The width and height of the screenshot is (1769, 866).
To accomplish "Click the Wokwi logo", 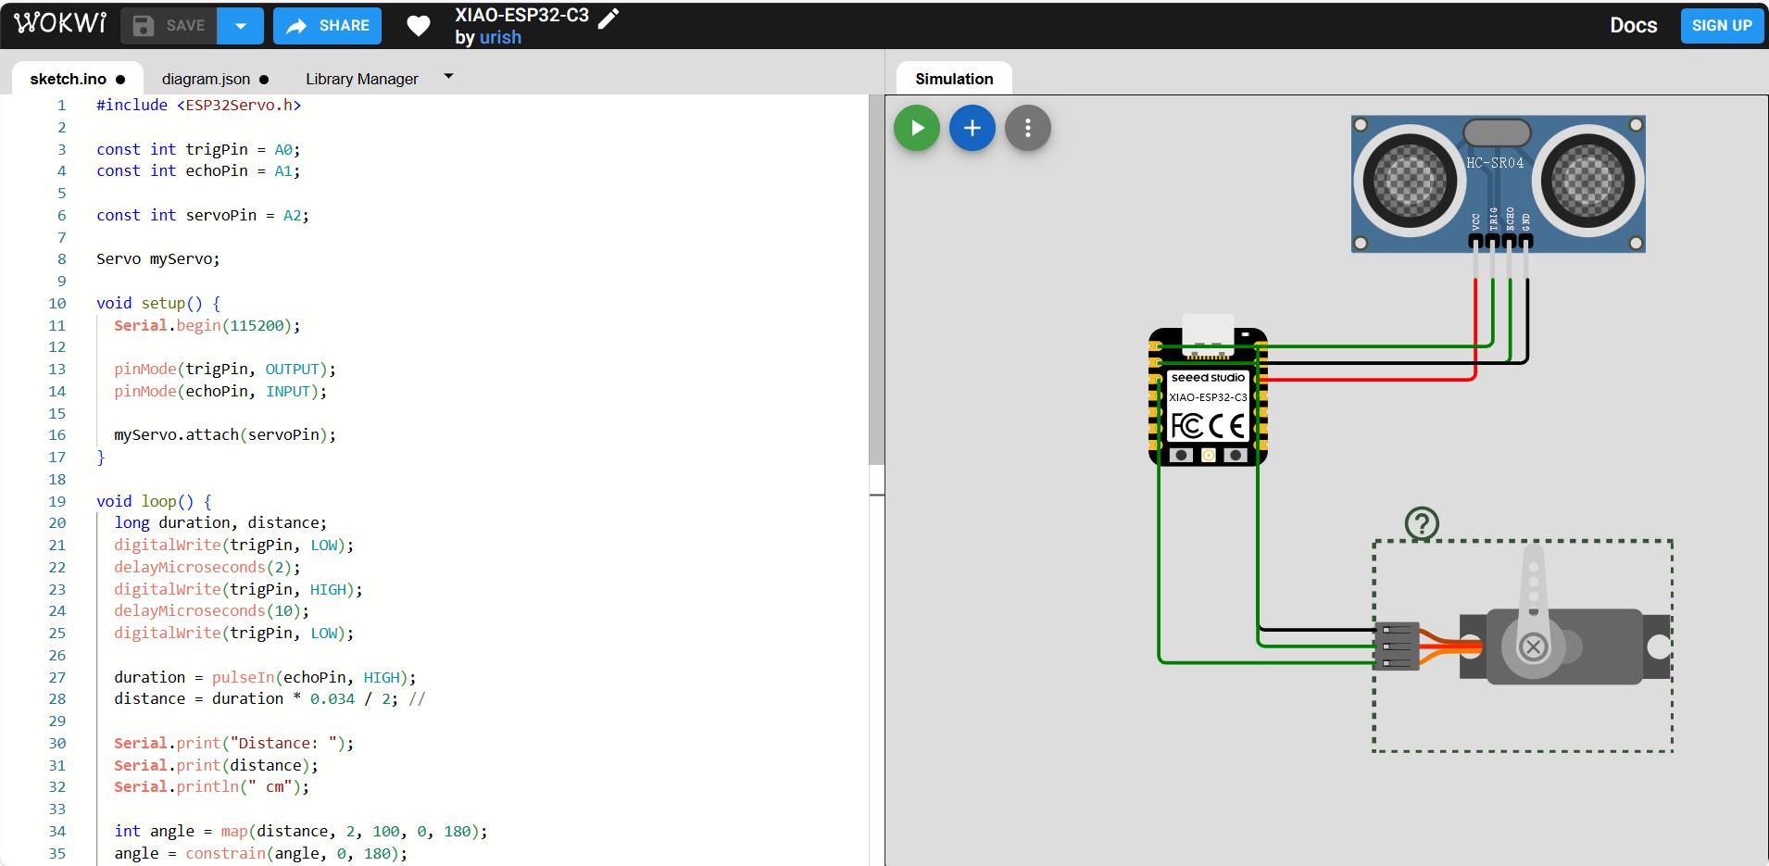I will (x=60, y=24).
